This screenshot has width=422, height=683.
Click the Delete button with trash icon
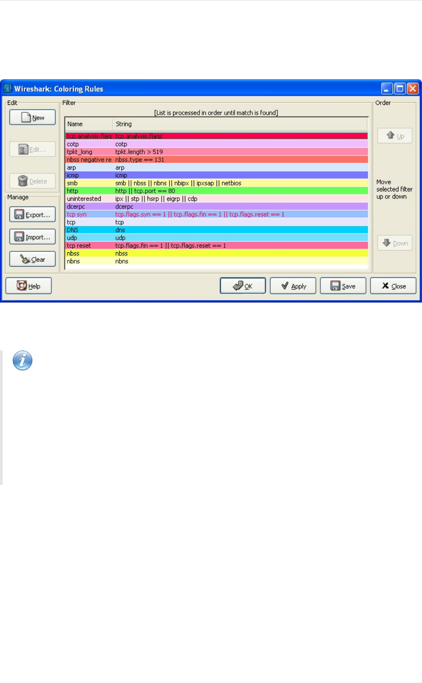click(32, 181)
